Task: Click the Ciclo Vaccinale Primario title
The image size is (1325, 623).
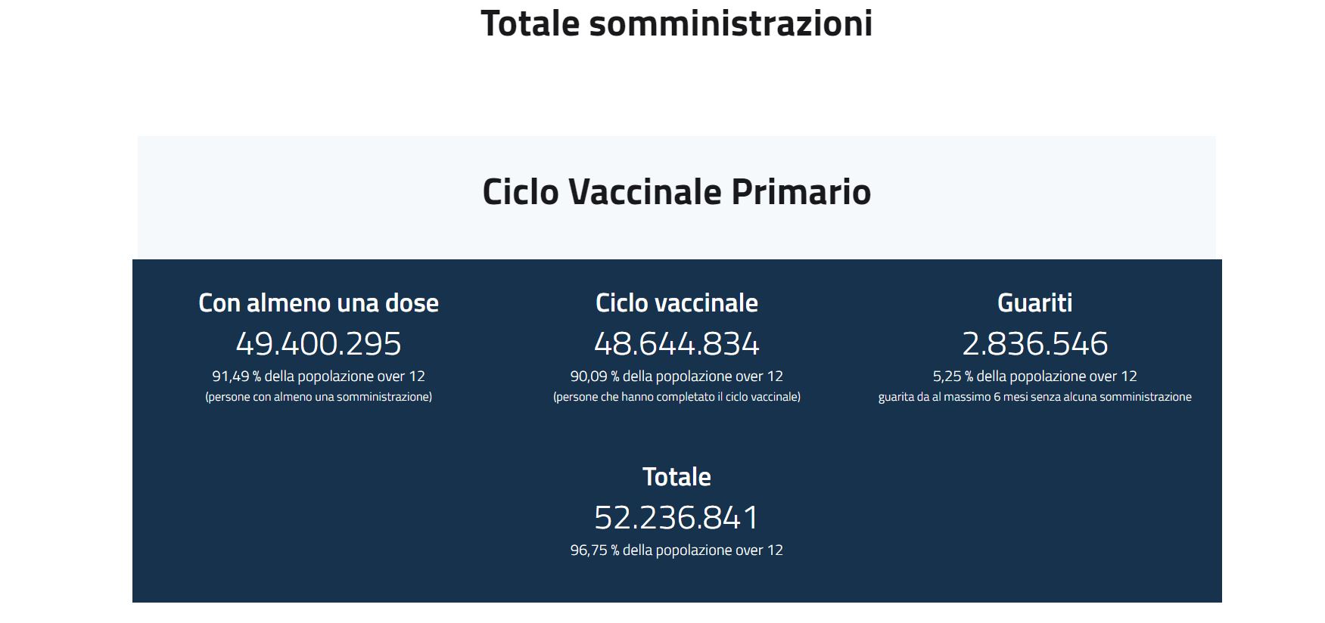Action: [676, 191]
